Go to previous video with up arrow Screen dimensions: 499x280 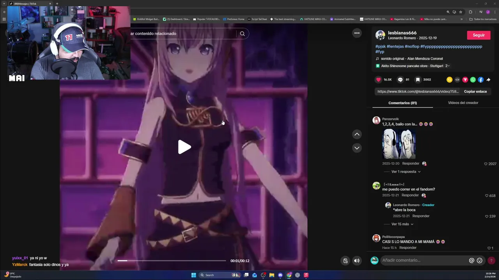[357, 134]
